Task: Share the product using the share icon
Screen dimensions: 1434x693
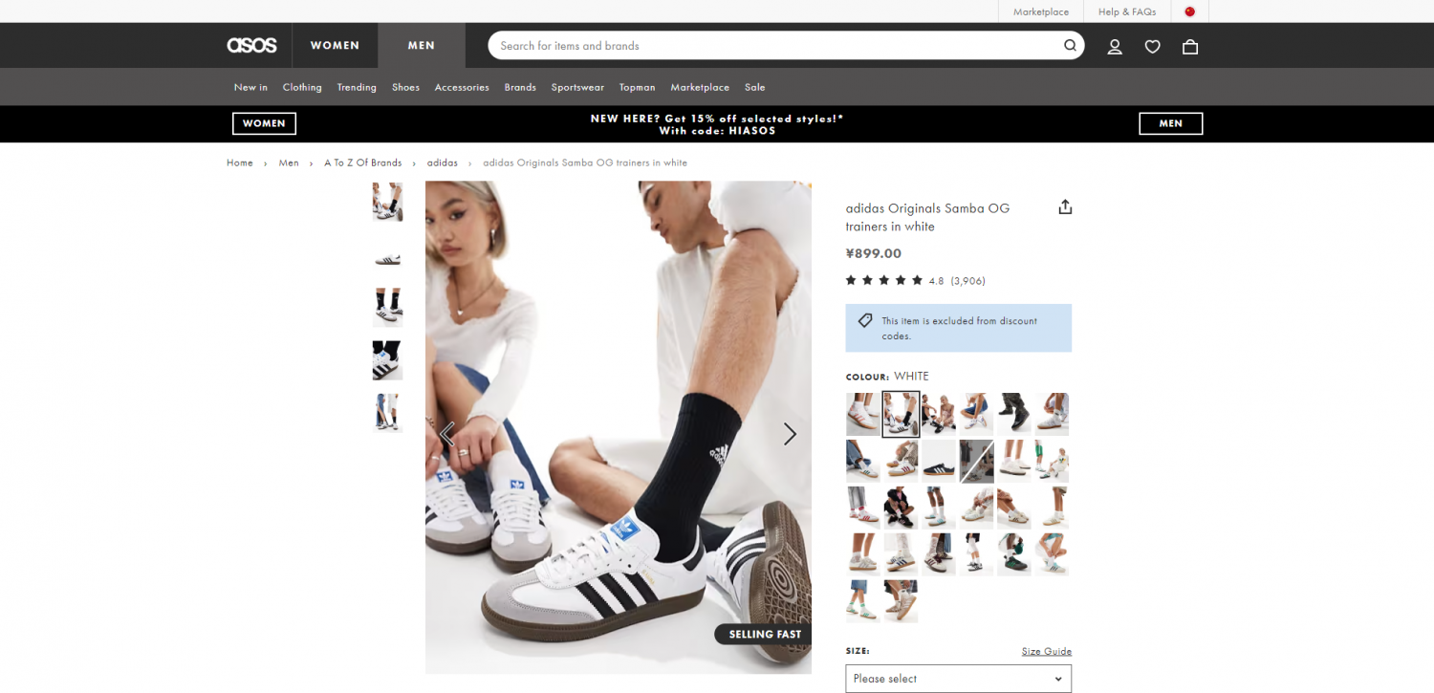Action: pos(1065,206)
